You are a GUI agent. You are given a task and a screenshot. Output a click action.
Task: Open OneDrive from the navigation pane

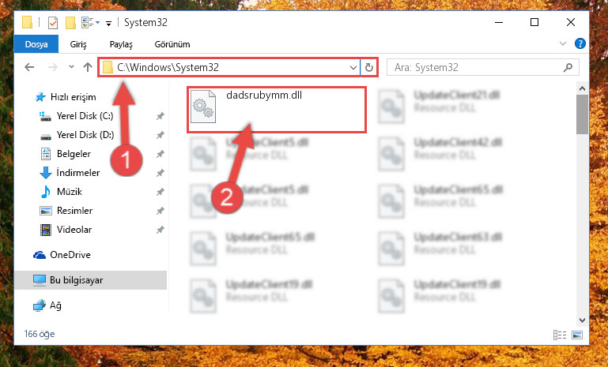70,255
